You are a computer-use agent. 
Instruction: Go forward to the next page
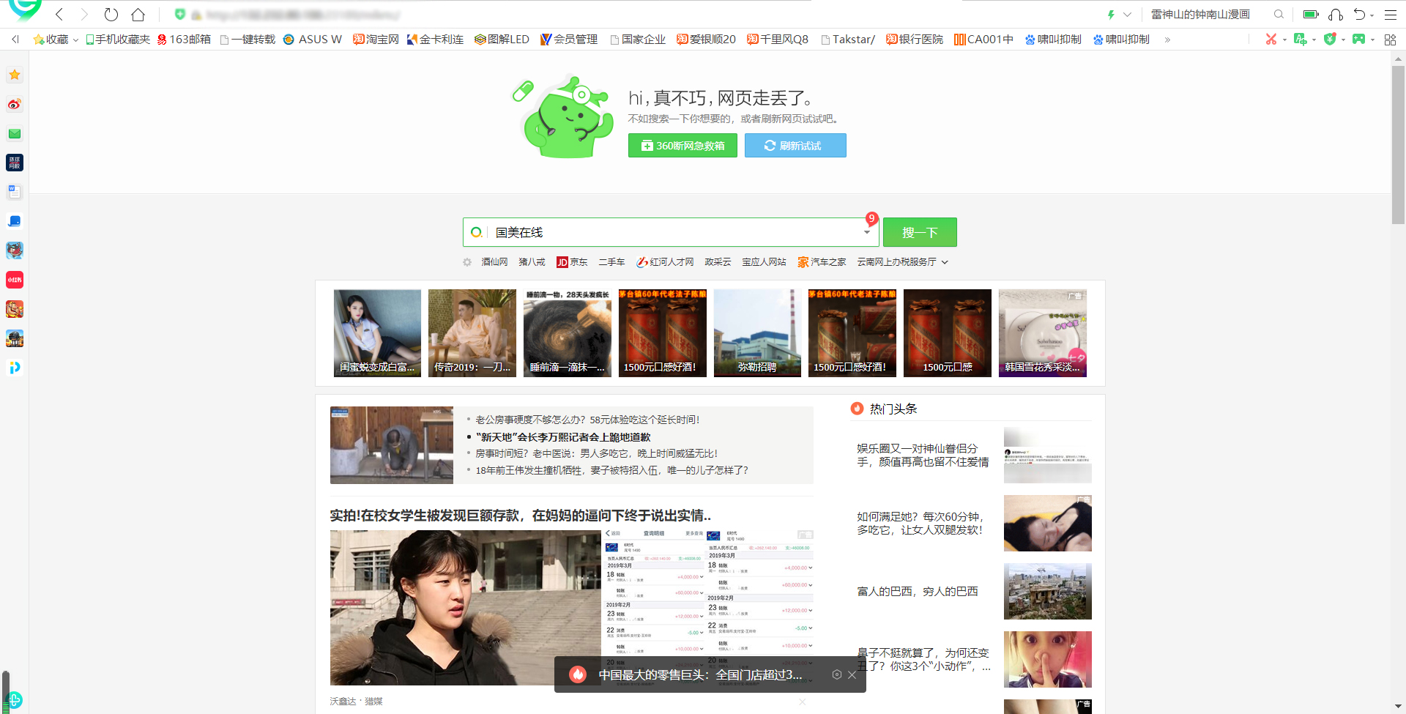(x=84, y=15)
